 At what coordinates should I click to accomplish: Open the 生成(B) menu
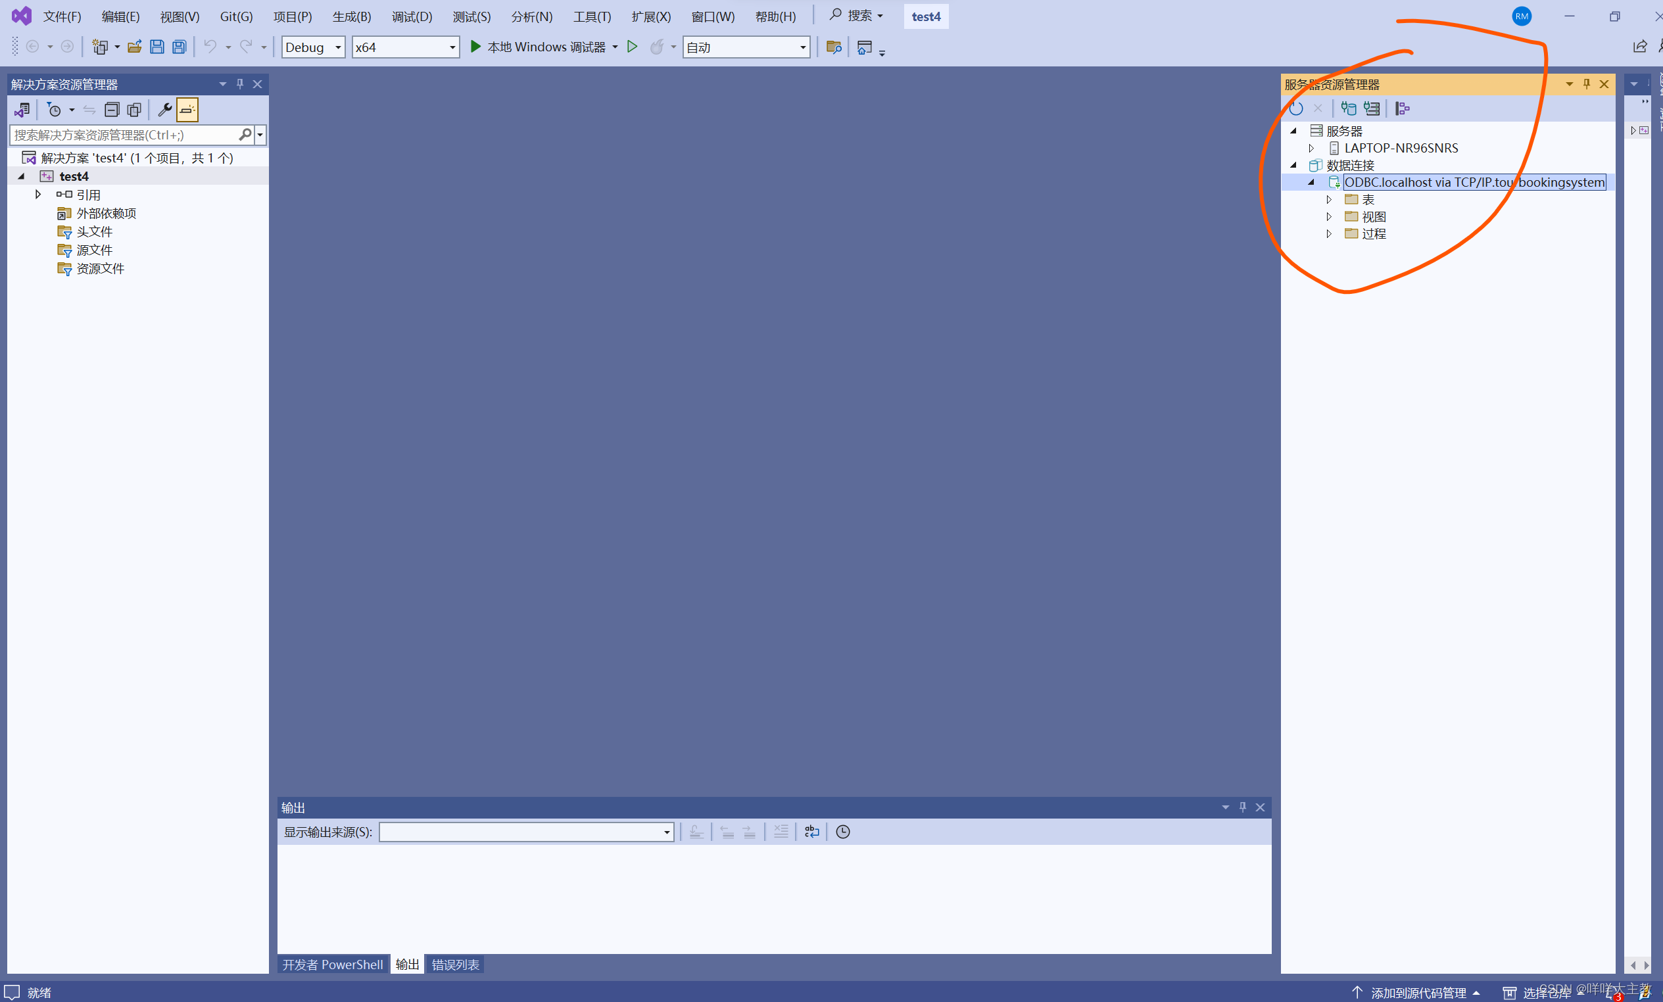pyautogui.click(x=351, y=16)
